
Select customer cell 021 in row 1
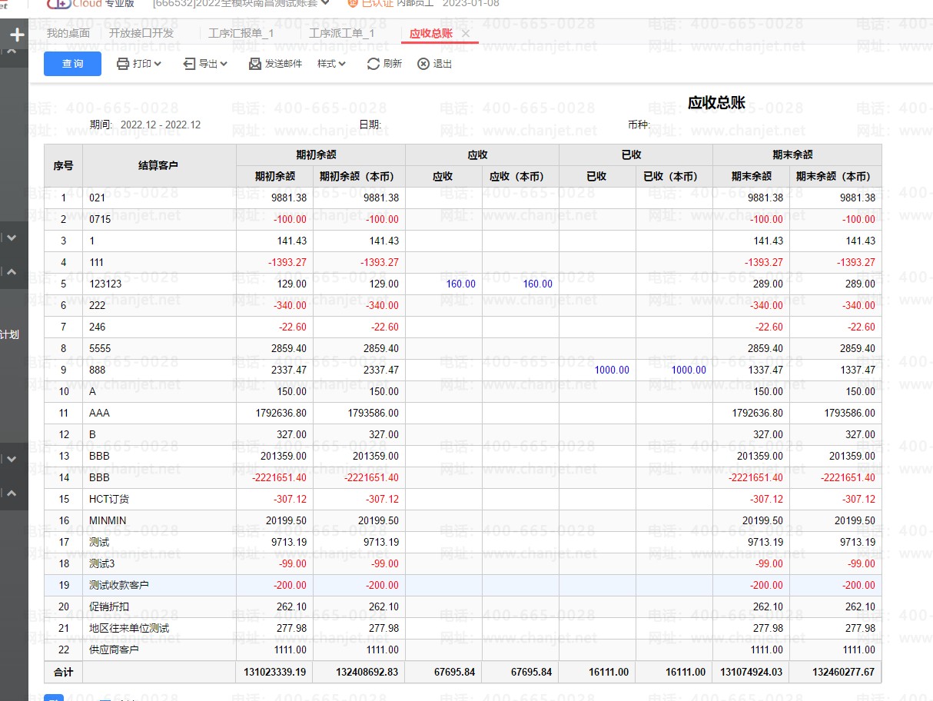pyautogui.click(x=159, y=198)
